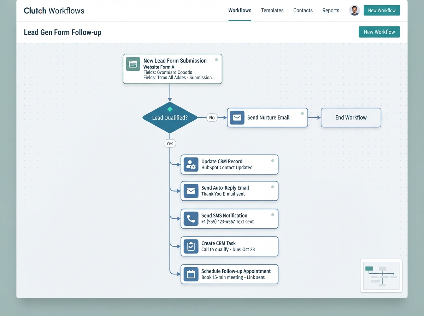Open the Reports tab

pyautogui.click(x=331, y=10)
